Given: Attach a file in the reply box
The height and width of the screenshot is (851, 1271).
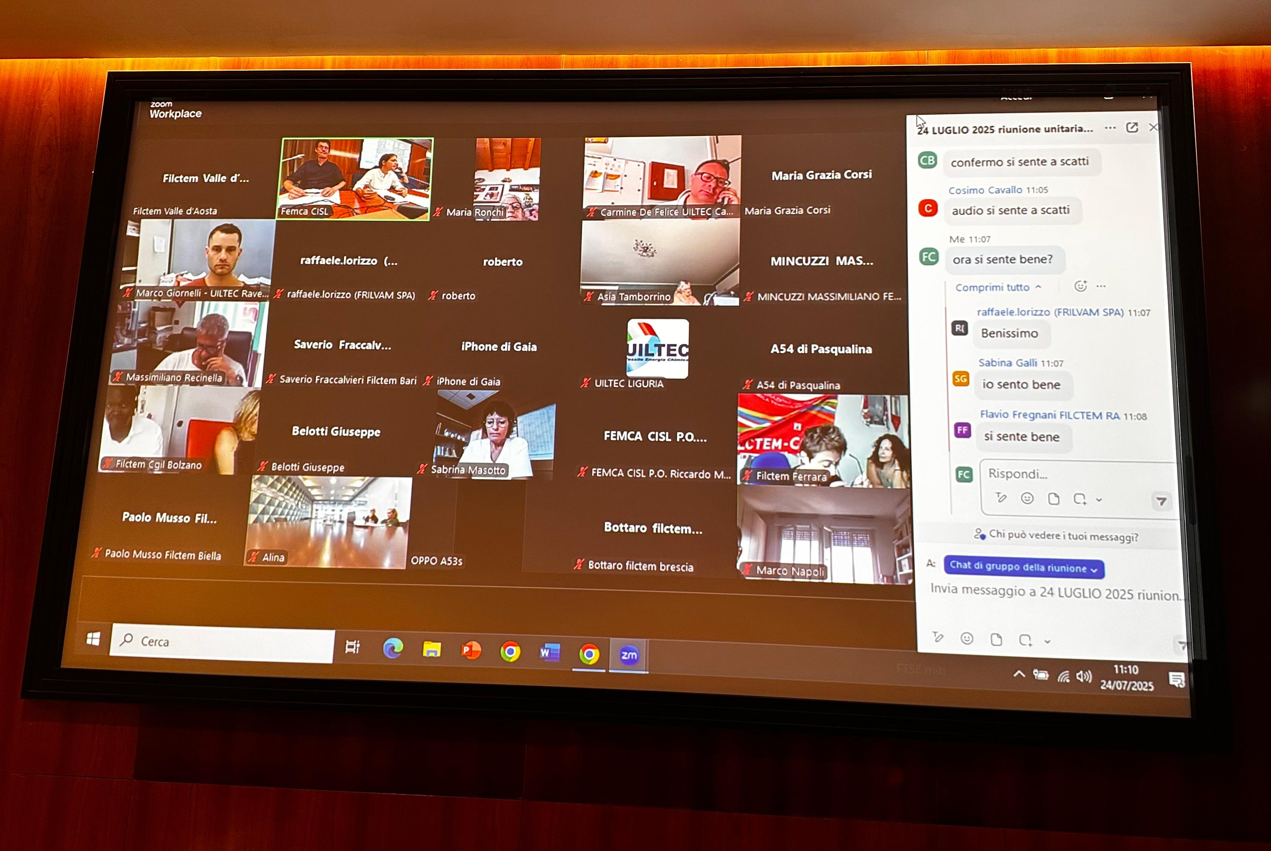Looking at the screenshot, I should pyautogui.click(x=1053, y=499).
